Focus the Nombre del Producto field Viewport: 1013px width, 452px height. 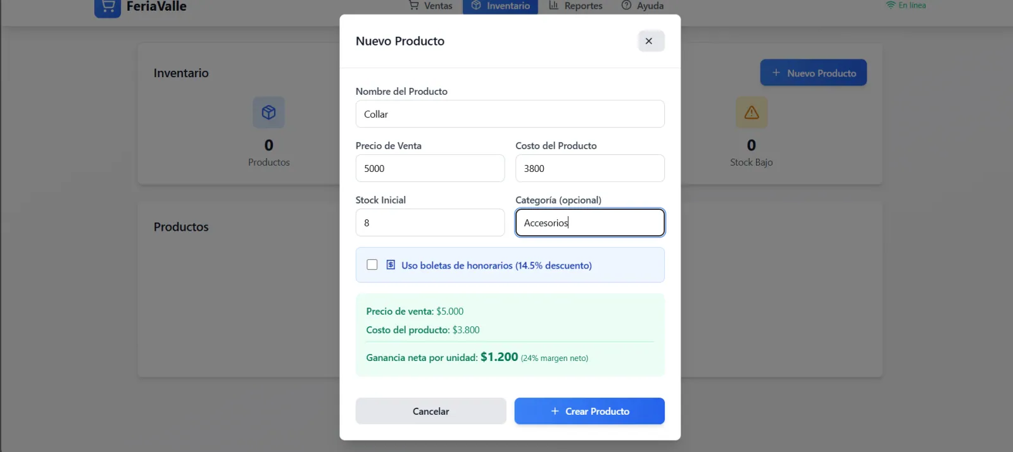click(510, 114)
